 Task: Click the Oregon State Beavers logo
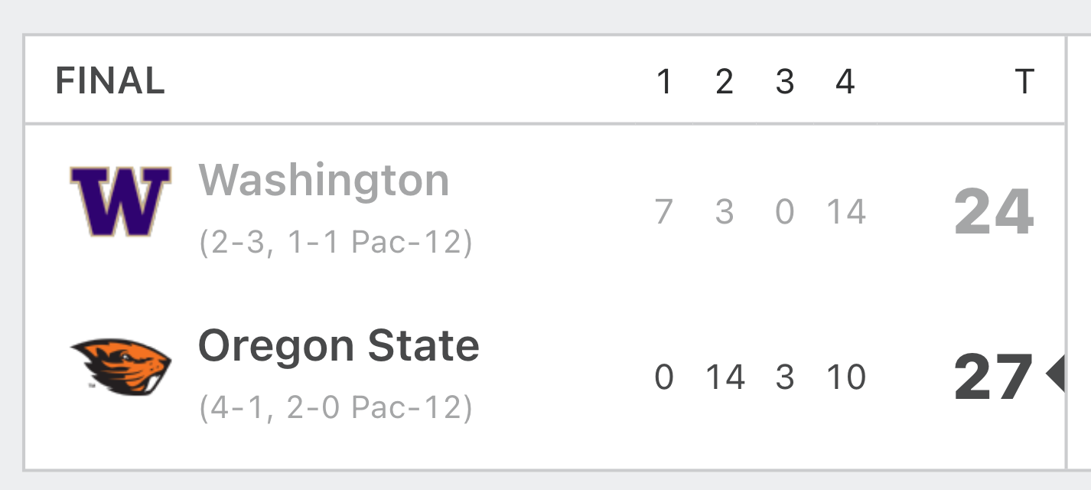[121, 367]
